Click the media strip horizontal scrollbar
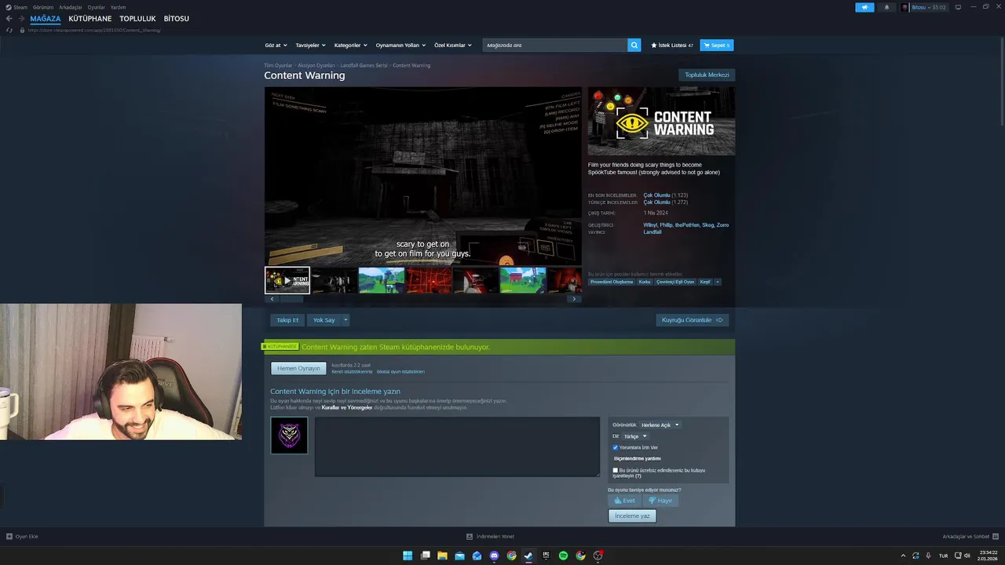The image size is (1005, 565). click(x=291, y=299)
